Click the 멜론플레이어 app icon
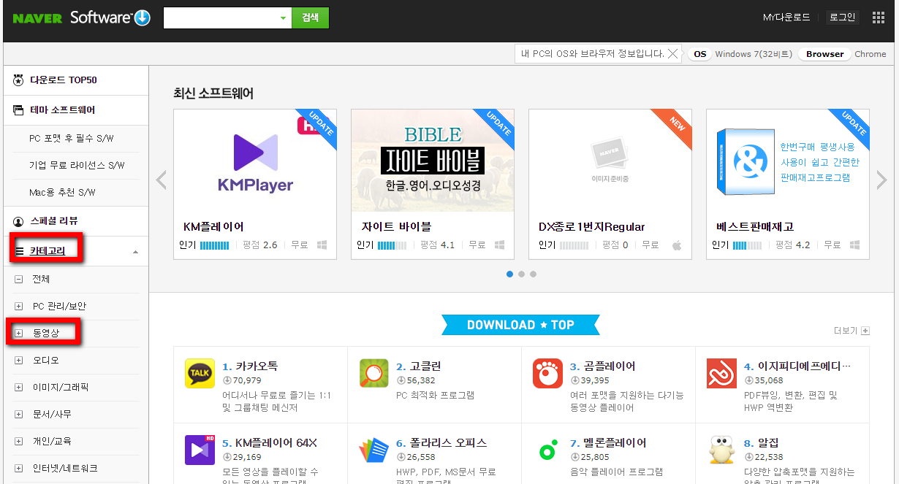This screenshot has width=899, height=484. point(547,450)
